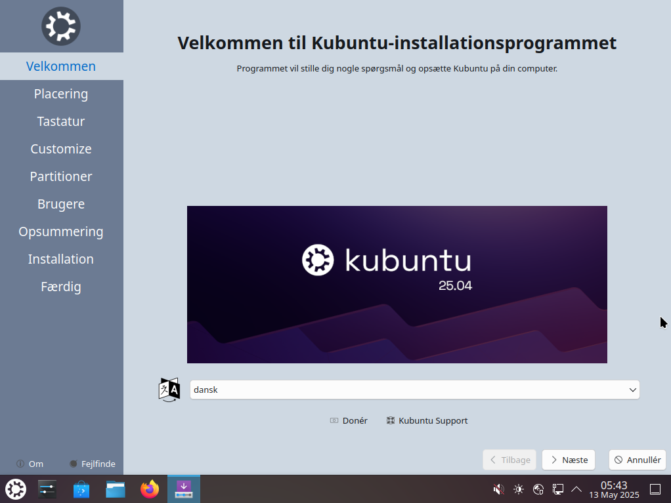Expand hidden system tray icons arrow
Viewport: 671px width, 503px height.
(576, 489)
